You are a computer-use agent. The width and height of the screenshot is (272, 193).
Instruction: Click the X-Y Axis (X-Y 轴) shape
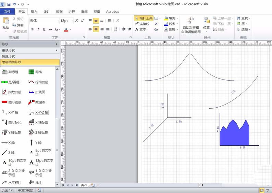(10, 112)
